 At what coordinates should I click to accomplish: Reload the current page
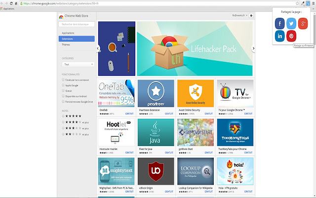11,3
